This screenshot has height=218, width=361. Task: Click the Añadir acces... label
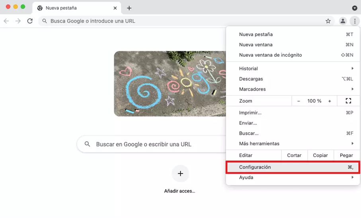180,191
